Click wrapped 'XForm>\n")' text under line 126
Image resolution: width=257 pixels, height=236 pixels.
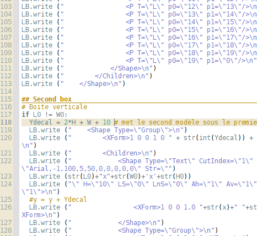tap(41, 215)
